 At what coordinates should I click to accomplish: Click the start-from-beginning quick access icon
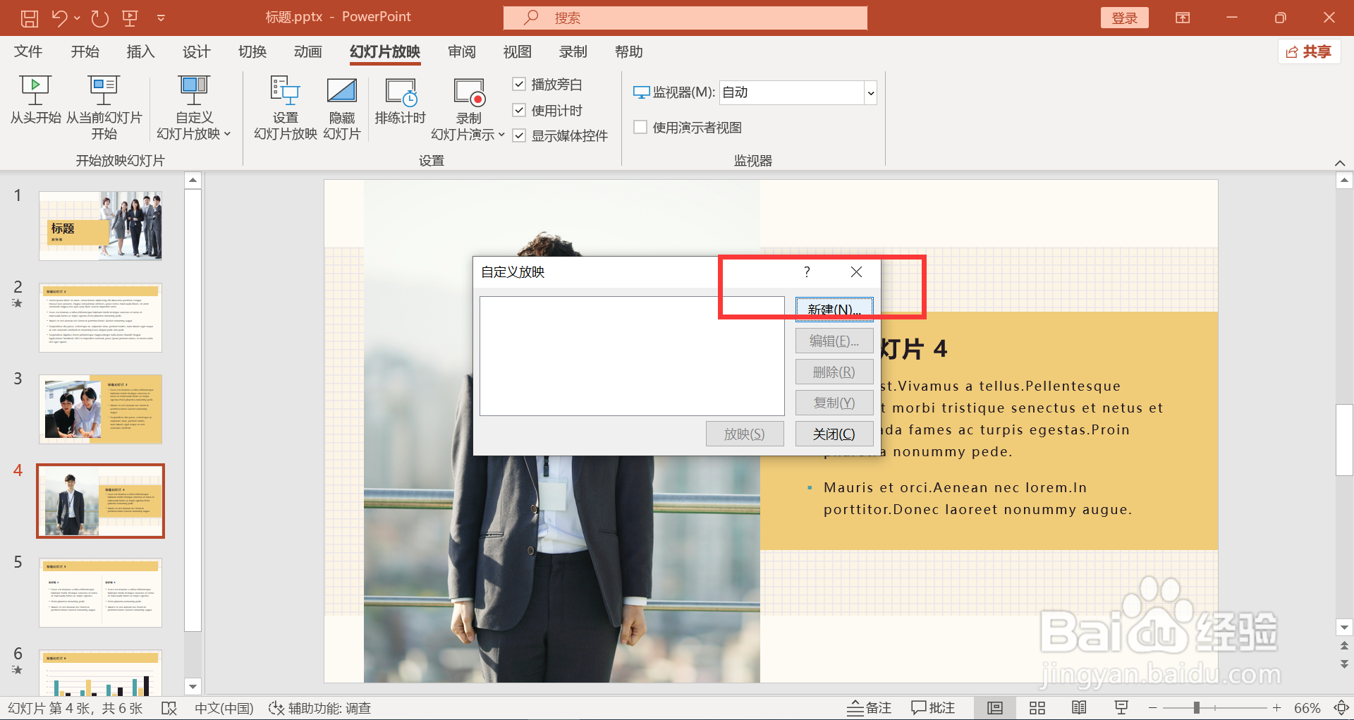coord(130,18)
